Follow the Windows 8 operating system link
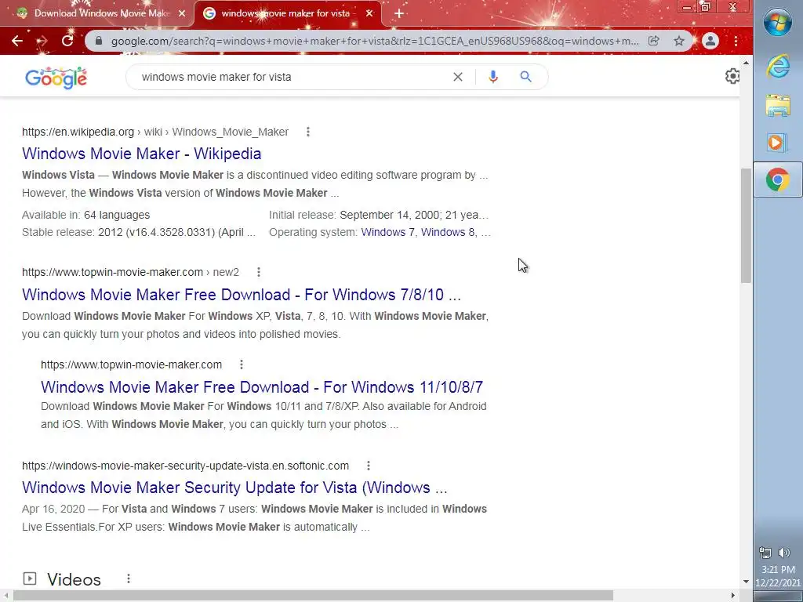 coord(448,232)
